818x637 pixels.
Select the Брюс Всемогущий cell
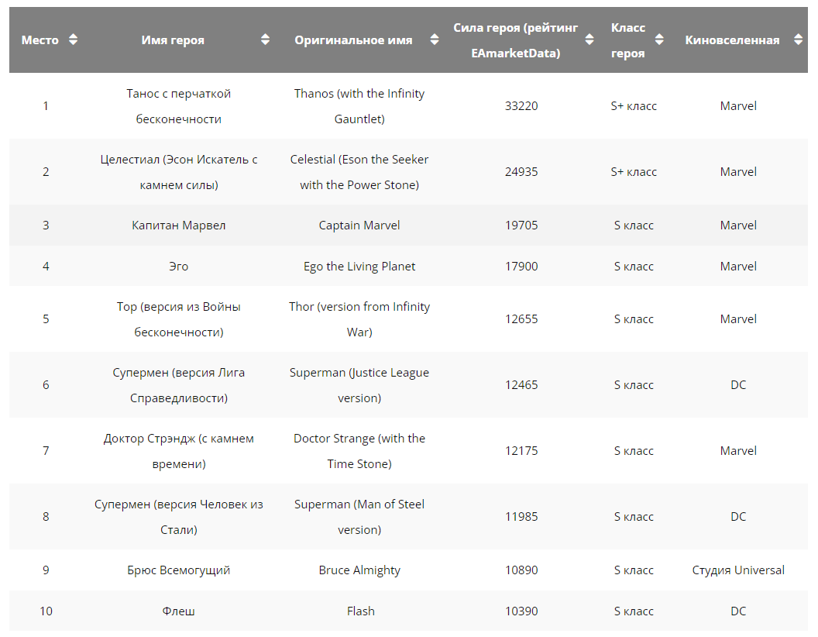click(x=178, y=570)
